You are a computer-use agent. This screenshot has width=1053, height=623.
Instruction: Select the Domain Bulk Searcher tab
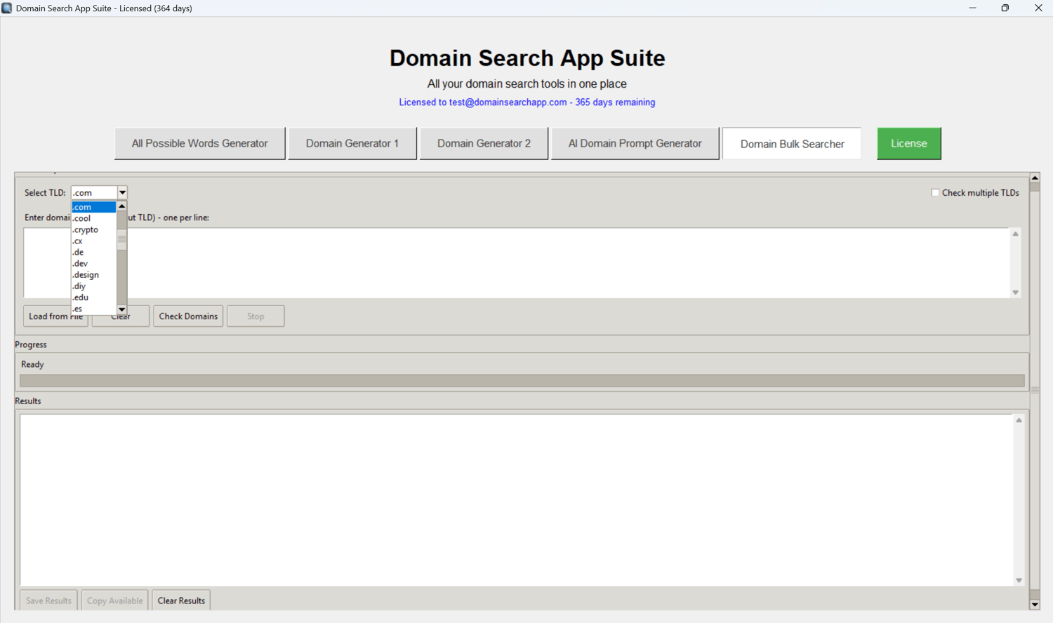click(x=792, y=144)
